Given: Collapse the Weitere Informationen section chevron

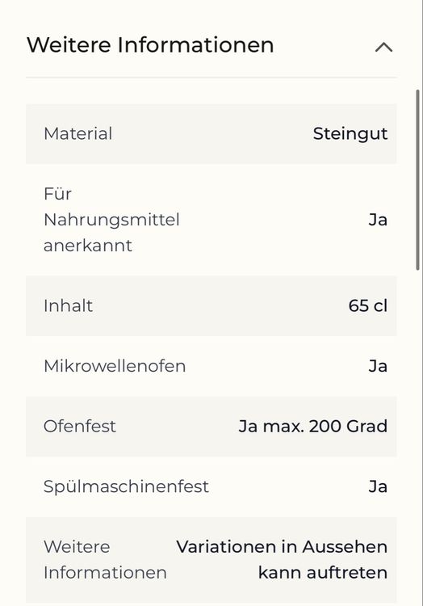Looking at the screenshot, I should coord(383,48).
